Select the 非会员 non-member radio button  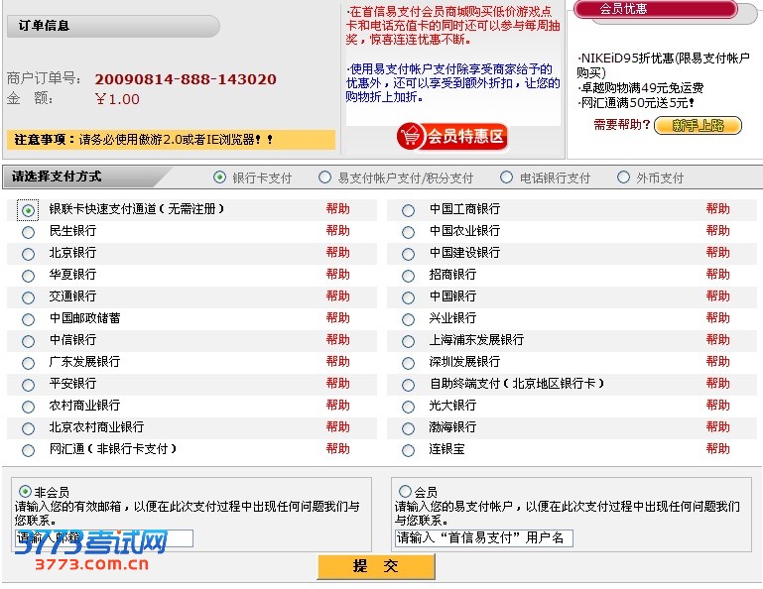(x=25, y=492)
